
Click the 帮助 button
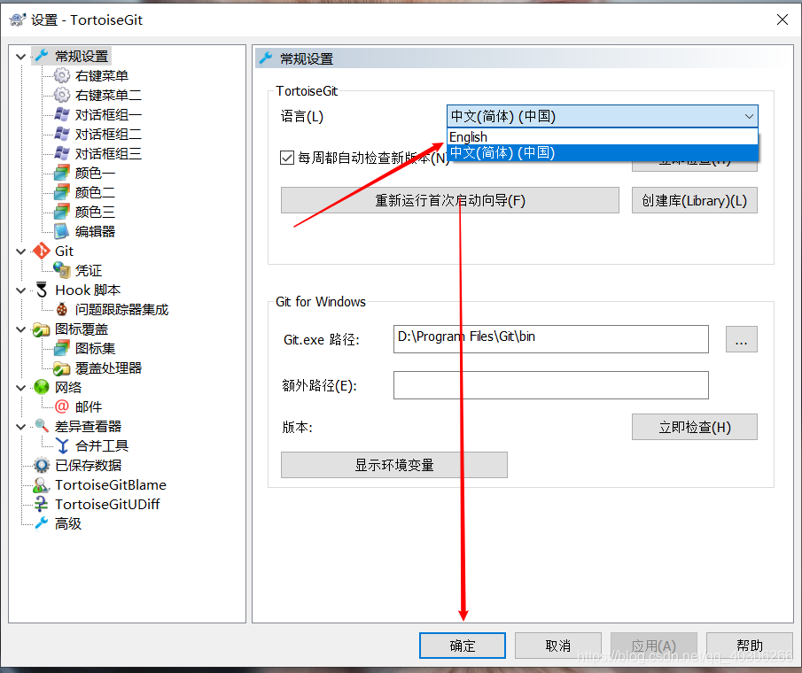click(750, 646)
